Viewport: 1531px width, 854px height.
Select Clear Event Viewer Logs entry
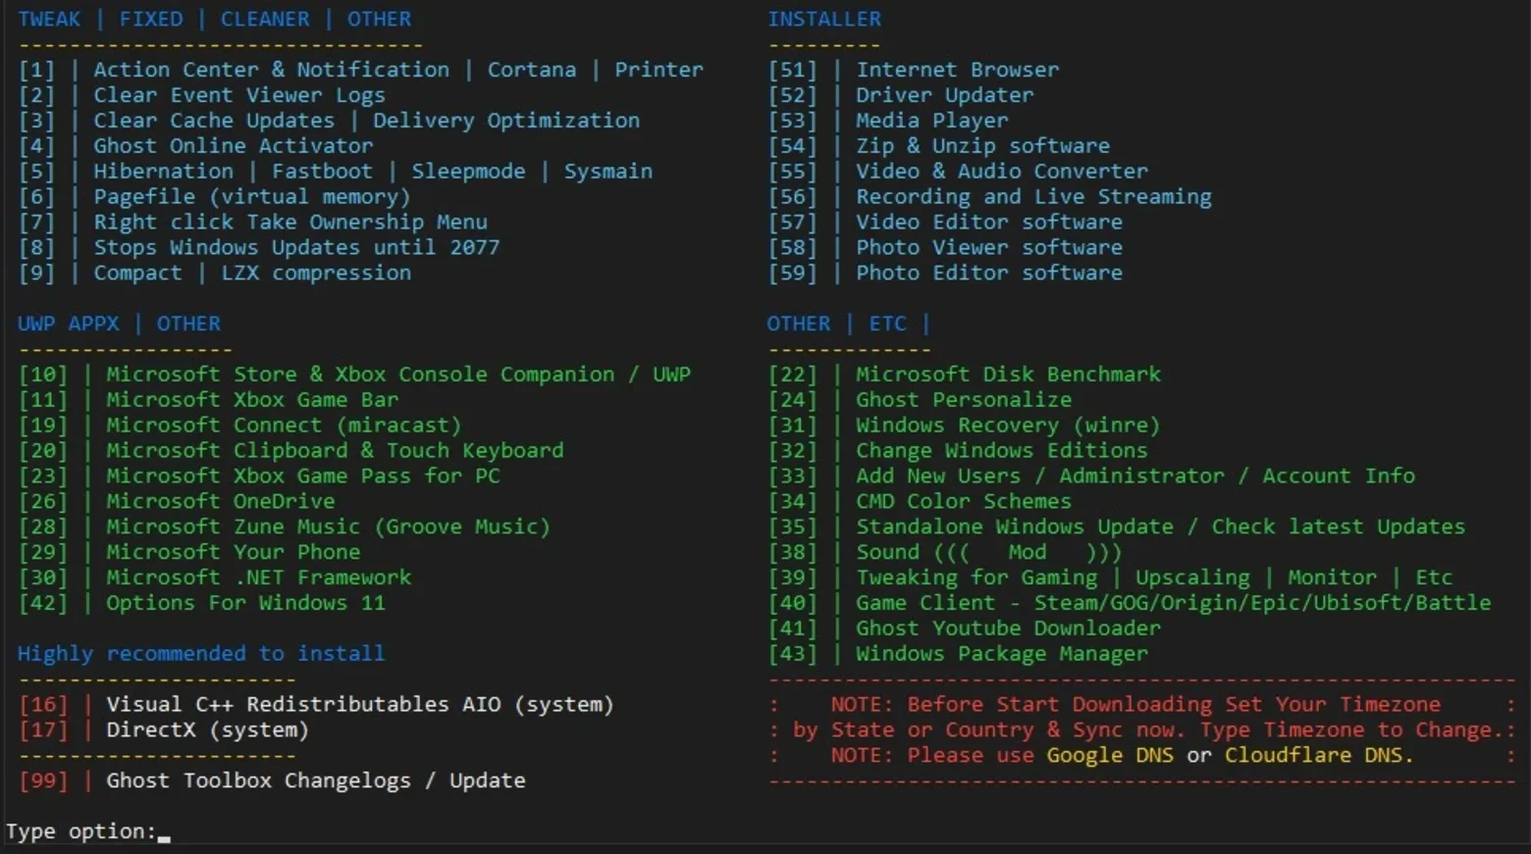point(202,95)
